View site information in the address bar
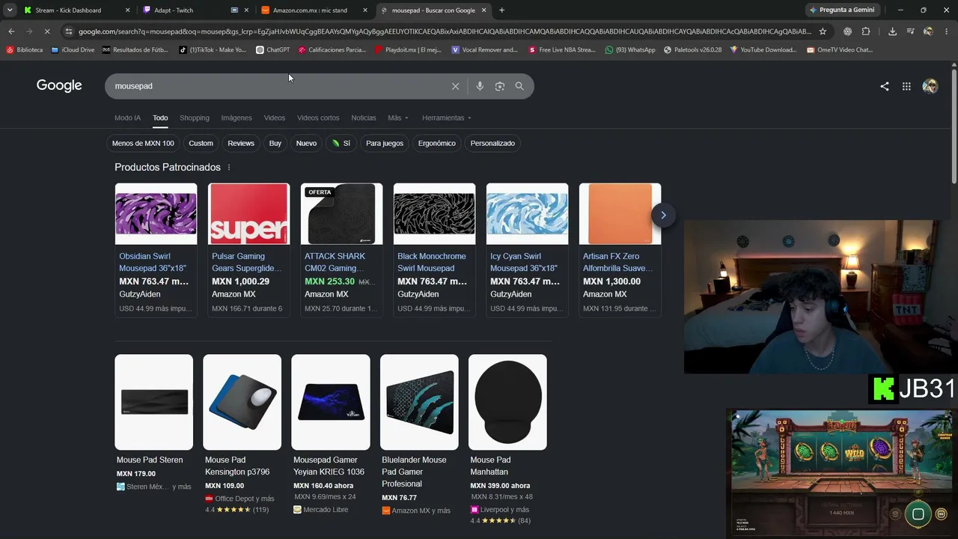The image size is (958, 539). click(69, 31)
